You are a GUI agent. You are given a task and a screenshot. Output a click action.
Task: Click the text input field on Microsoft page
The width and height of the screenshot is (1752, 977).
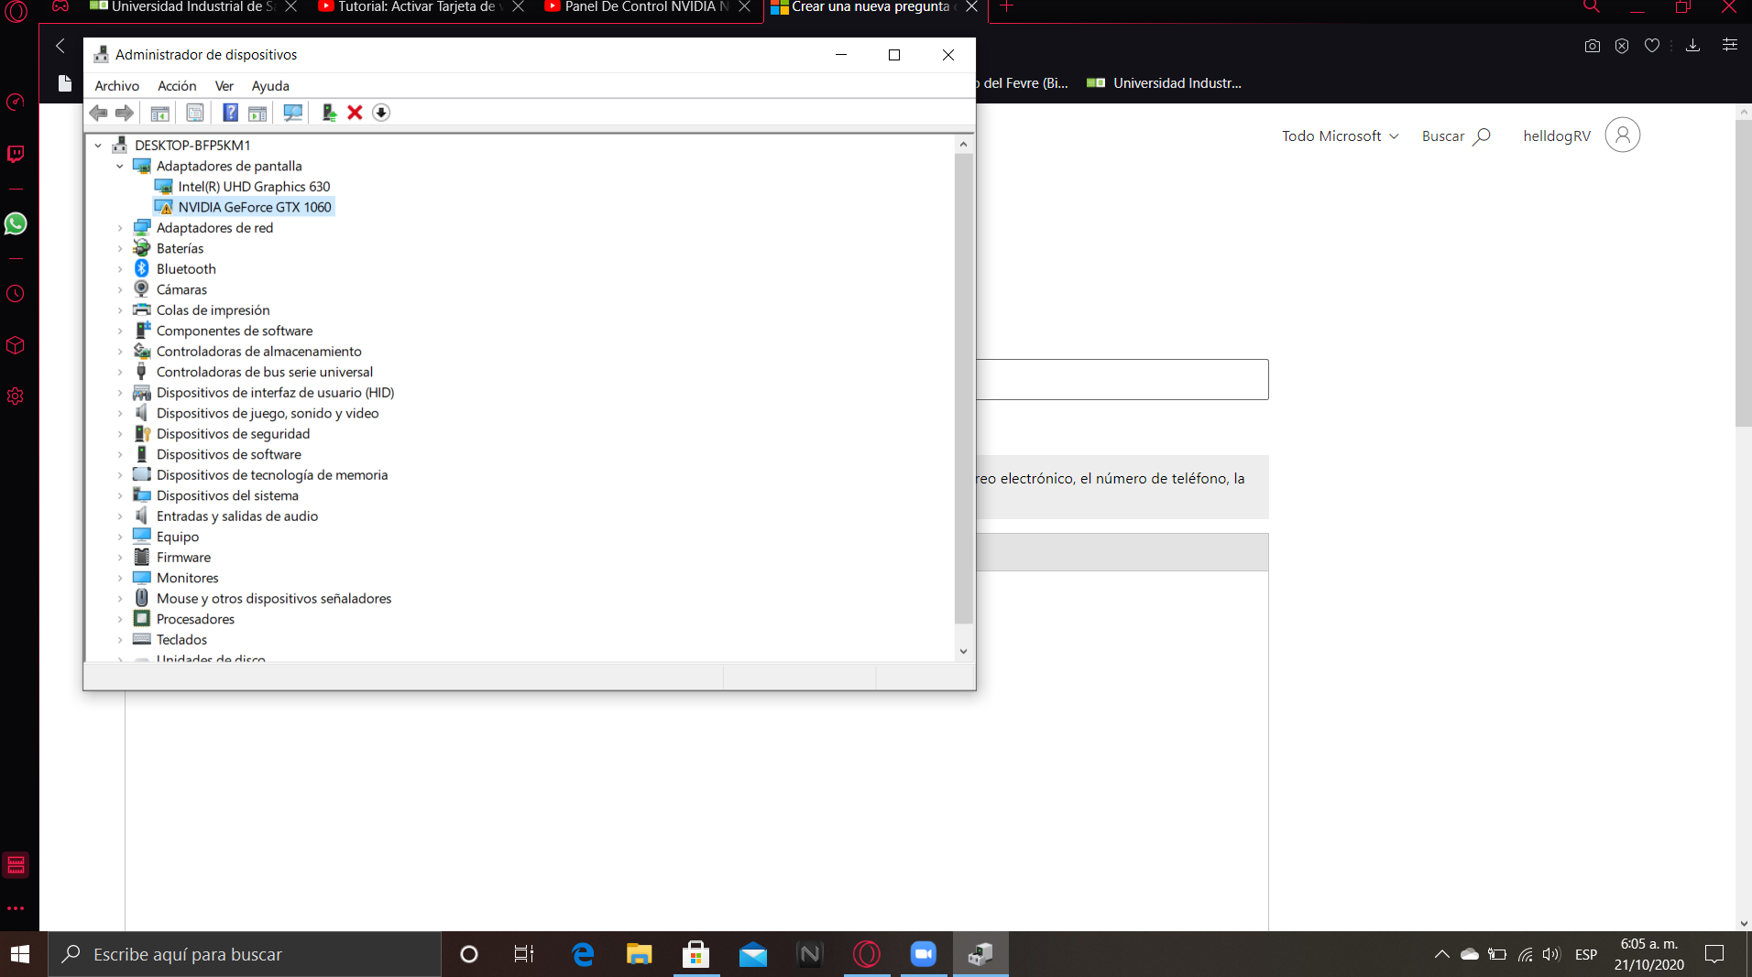[1122, 379]
